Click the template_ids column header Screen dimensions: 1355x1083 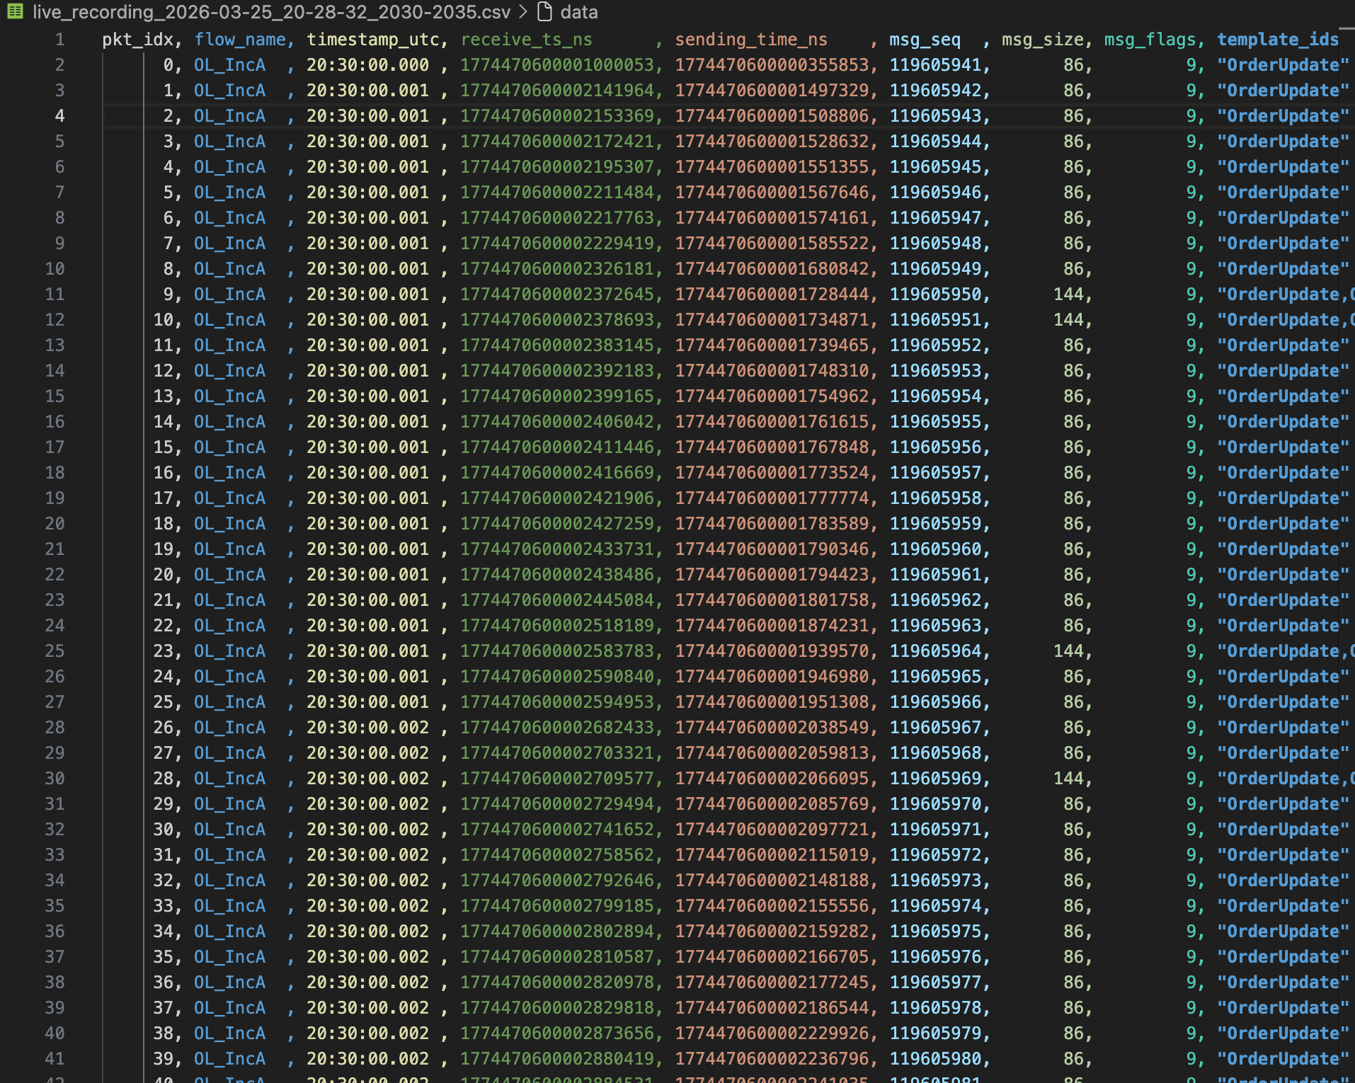1278,40
